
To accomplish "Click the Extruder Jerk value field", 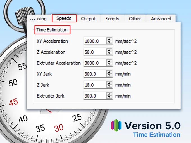I will [95, 96].
